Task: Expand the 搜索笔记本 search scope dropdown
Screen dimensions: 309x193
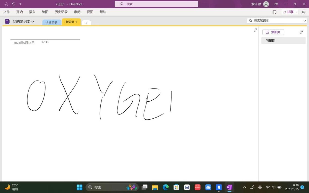Action: [x=304, y=21]
